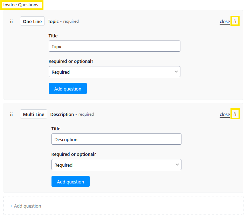The height and width of the screenshot is (217, 248).
Task: Grab the drag handle of Description question
Action: 12,114
